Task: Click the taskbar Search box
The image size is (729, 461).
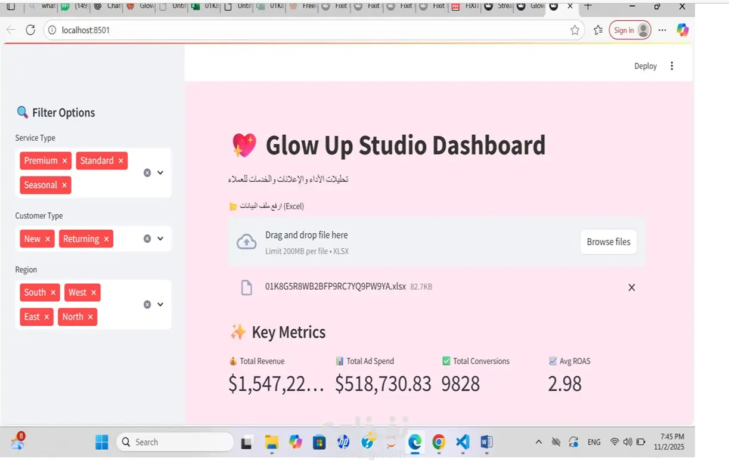Action: point(175,442)
